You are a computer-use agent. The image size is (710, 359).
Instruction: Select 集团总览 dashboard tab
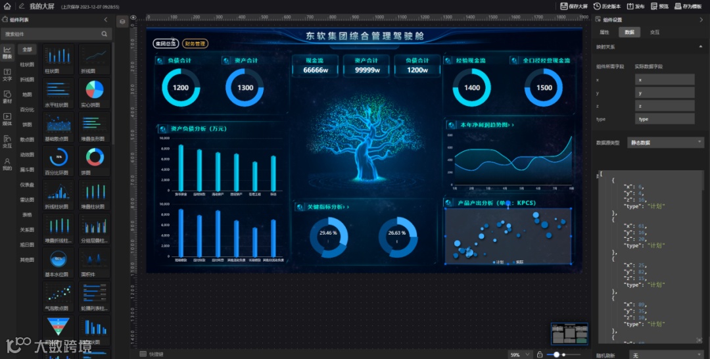(165, 44)
